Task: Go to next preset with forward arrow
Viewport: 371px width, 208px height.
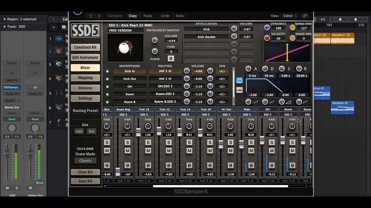Action: click(x=99, y=16)
